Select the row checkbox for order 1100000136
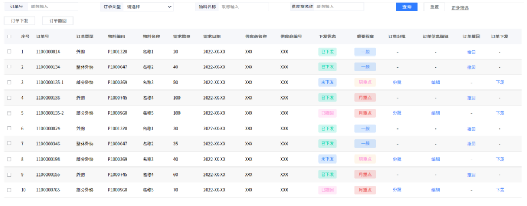 point(9,97)
